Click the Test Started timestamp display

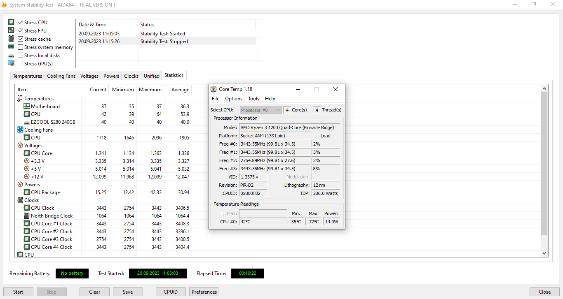(158, 274)
